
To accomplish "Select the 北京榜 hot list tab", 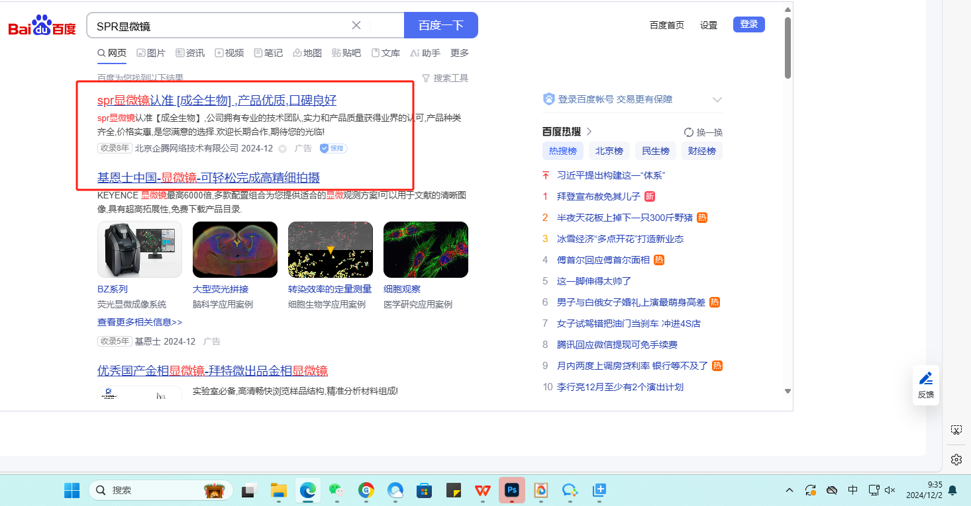I will (609, 151).
